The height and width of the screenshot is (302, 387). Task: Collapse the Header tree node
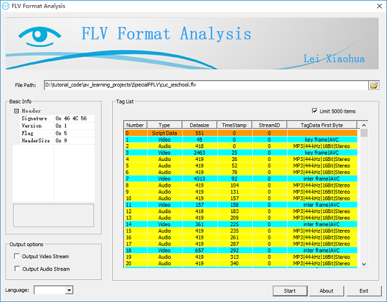coord(16,111)
